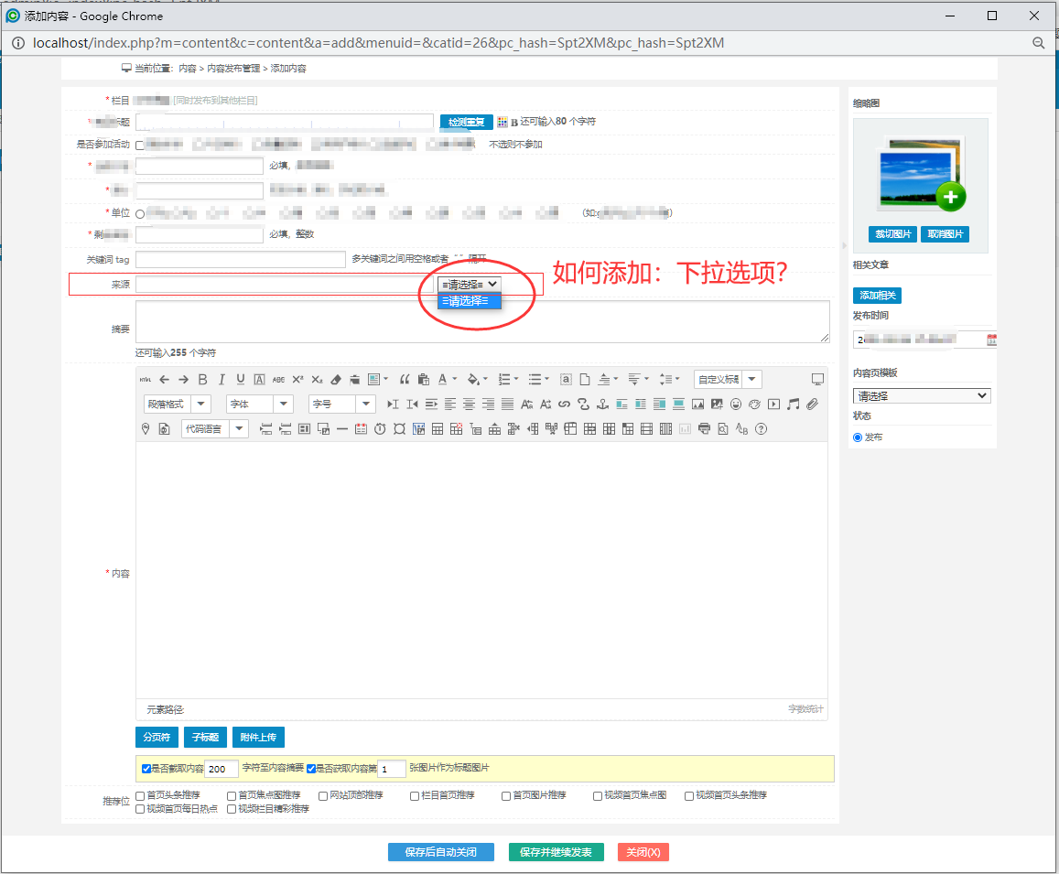The image size is (1059, 874).
Task: Open the 代码语言 dropdown
Action: 215,429
